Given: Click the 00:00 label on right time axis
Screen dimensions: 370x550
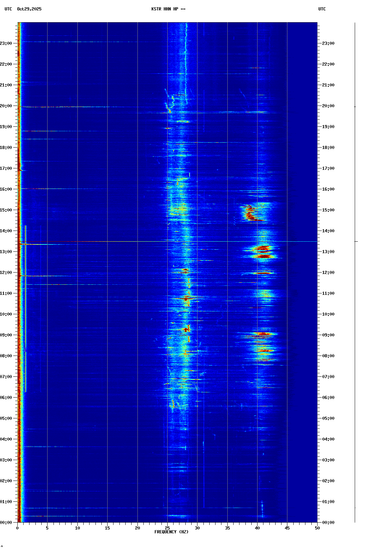Looking at the screenshot, I should point(328,523).
